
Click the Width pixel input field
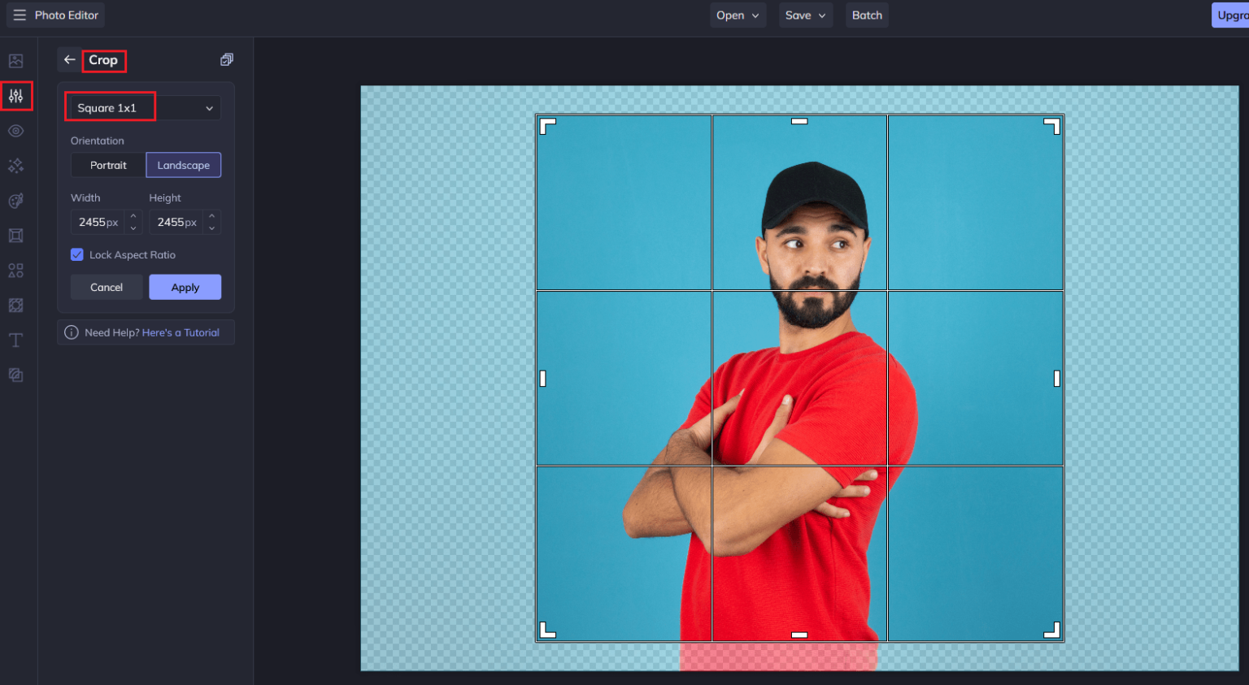(98, 223)
